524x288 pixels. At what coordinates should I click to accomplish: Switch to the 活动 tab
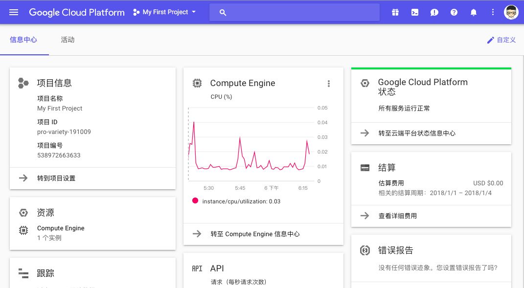pyautogui.click(x=68, y=40)
